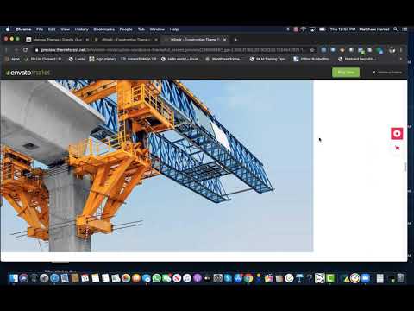Image resolution: width=414 pixels, height=311 pixels.
Task: Click the menu bar clock
Action: [342, 29]
